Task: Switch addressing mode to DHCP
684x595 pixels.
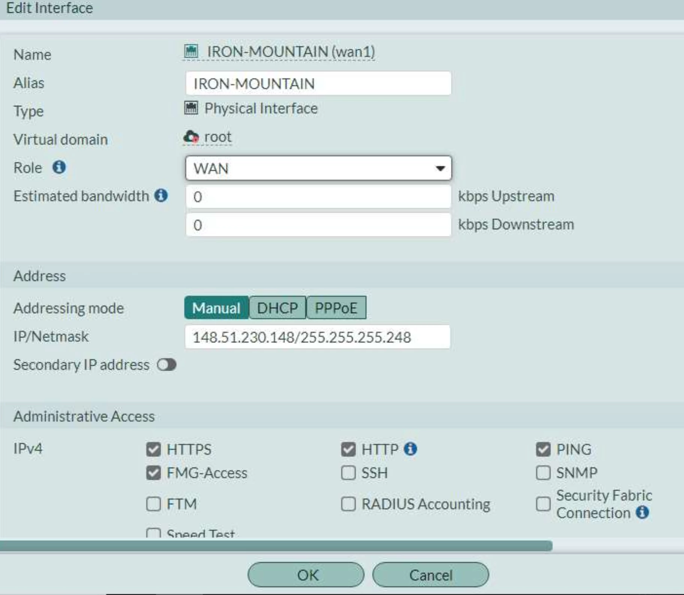Action: pos(277,308)
